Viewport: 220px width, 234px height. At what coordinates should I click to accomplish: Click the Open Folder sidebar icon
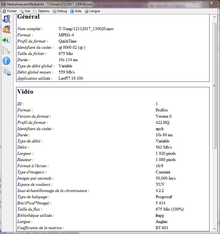click(6, 29)
